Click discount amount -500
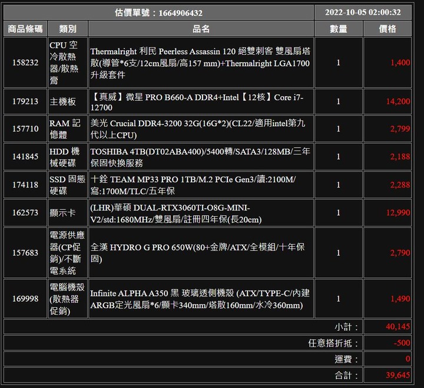The width and height of the screenshot is (424, 388). click(x=402, y=343)
